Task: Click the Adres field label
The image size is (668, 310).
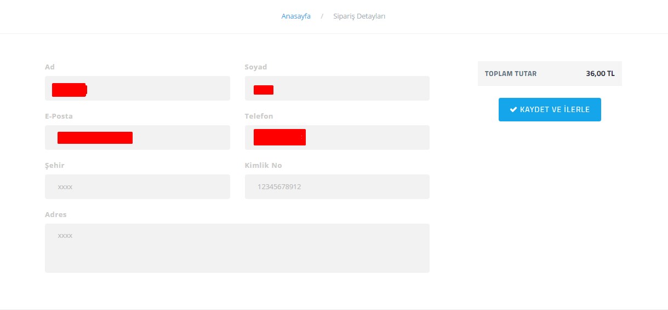Action: (55, 214)
